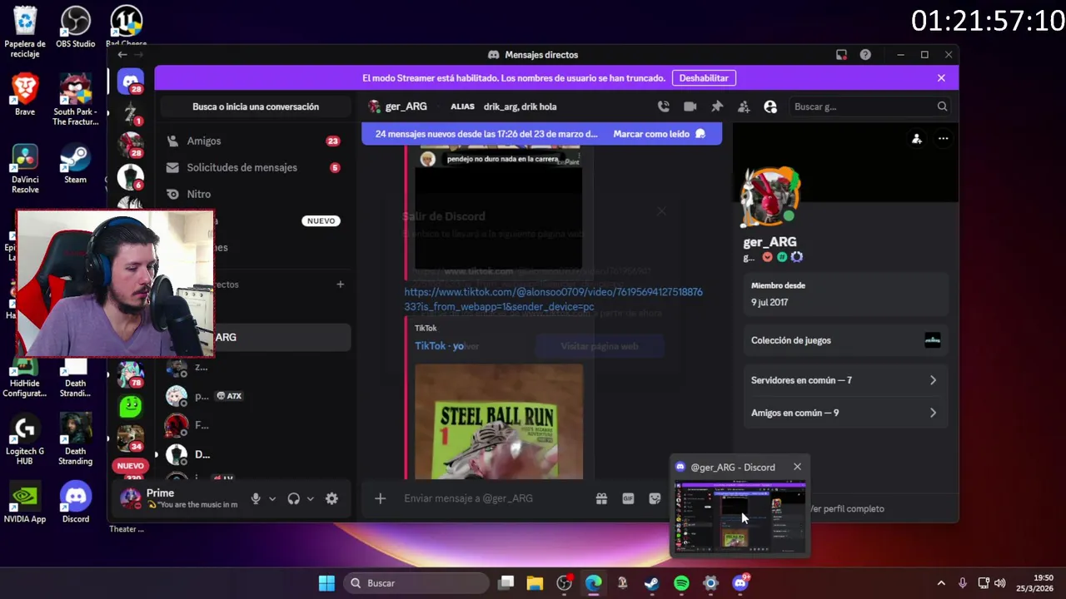1066x599 pixels.
Task: Go back with the Discord arrow
Action: [122, 55]
